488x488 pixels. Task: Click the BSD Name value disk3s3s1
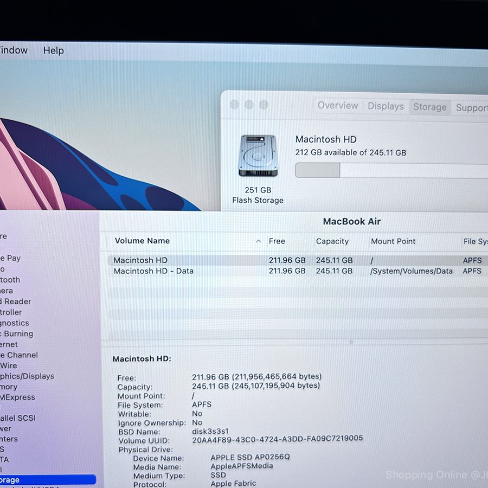210,431
